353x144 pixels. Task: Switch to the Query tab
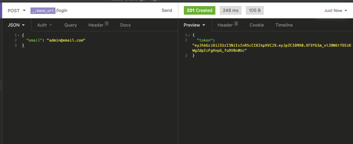(x=71, y=25)
